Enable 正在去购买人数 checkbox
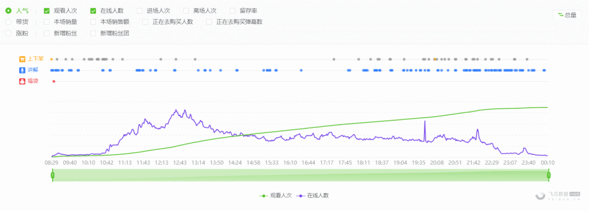The height and width of the screenshot is (211, 589). point(146,22)
